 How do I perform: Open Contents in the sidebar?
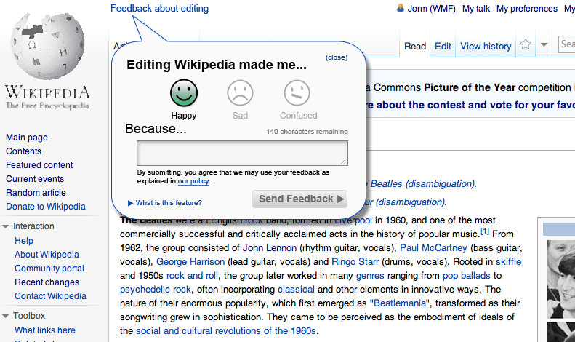coord(23,151)
